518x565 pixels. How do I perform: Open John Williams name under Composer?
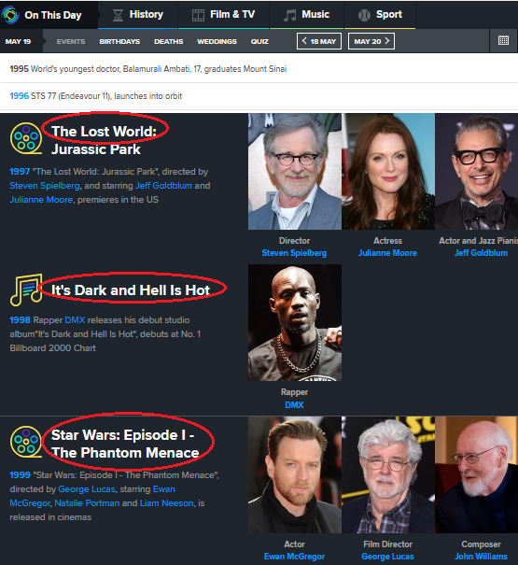(481, 557)
